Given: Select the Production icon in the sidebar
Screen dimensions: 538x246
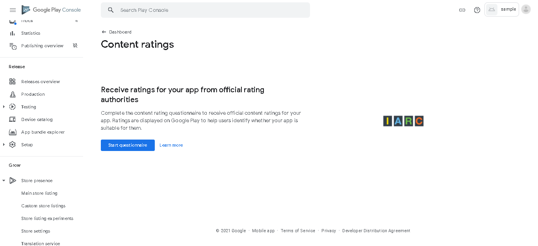Looking at the screenshot, I should coord(13,94).
